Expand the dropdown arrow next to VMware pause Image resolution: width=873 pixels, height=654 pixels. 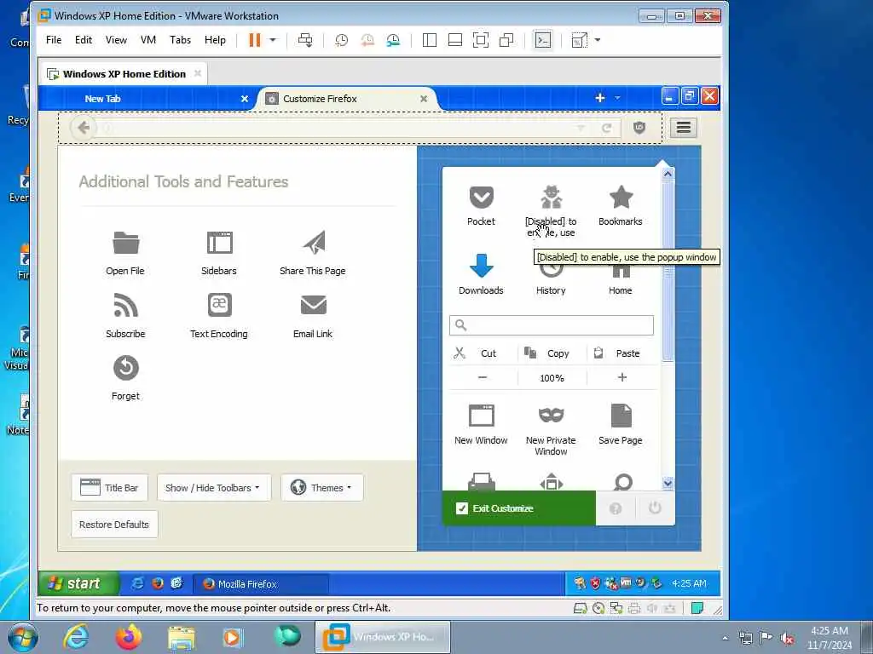click(x=273, y=40)
